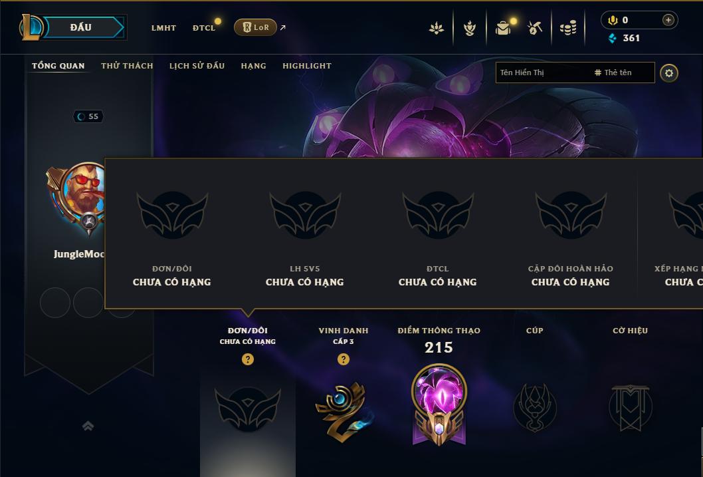This screenshot has height=477, width=703.
Task: Open the Hextech crafting hammer icon
Action: [x=535, y=28]
